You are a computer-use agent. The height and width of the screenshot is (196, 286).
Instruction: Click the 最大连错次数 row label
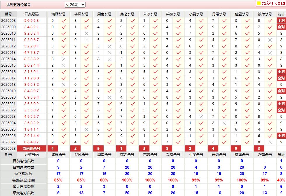[23, 186]
